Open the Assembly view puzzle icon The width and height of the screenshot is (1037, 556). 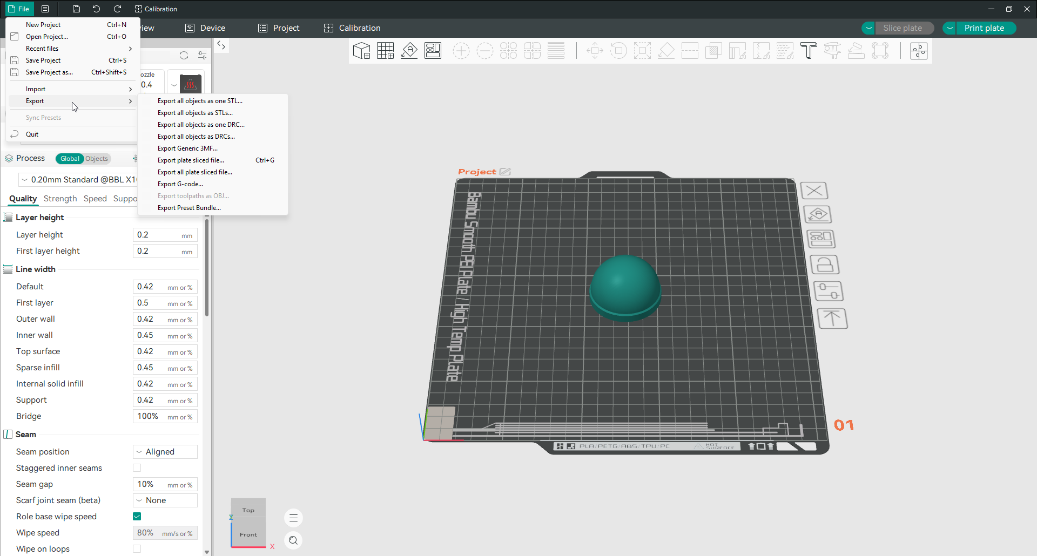point(919,51)
